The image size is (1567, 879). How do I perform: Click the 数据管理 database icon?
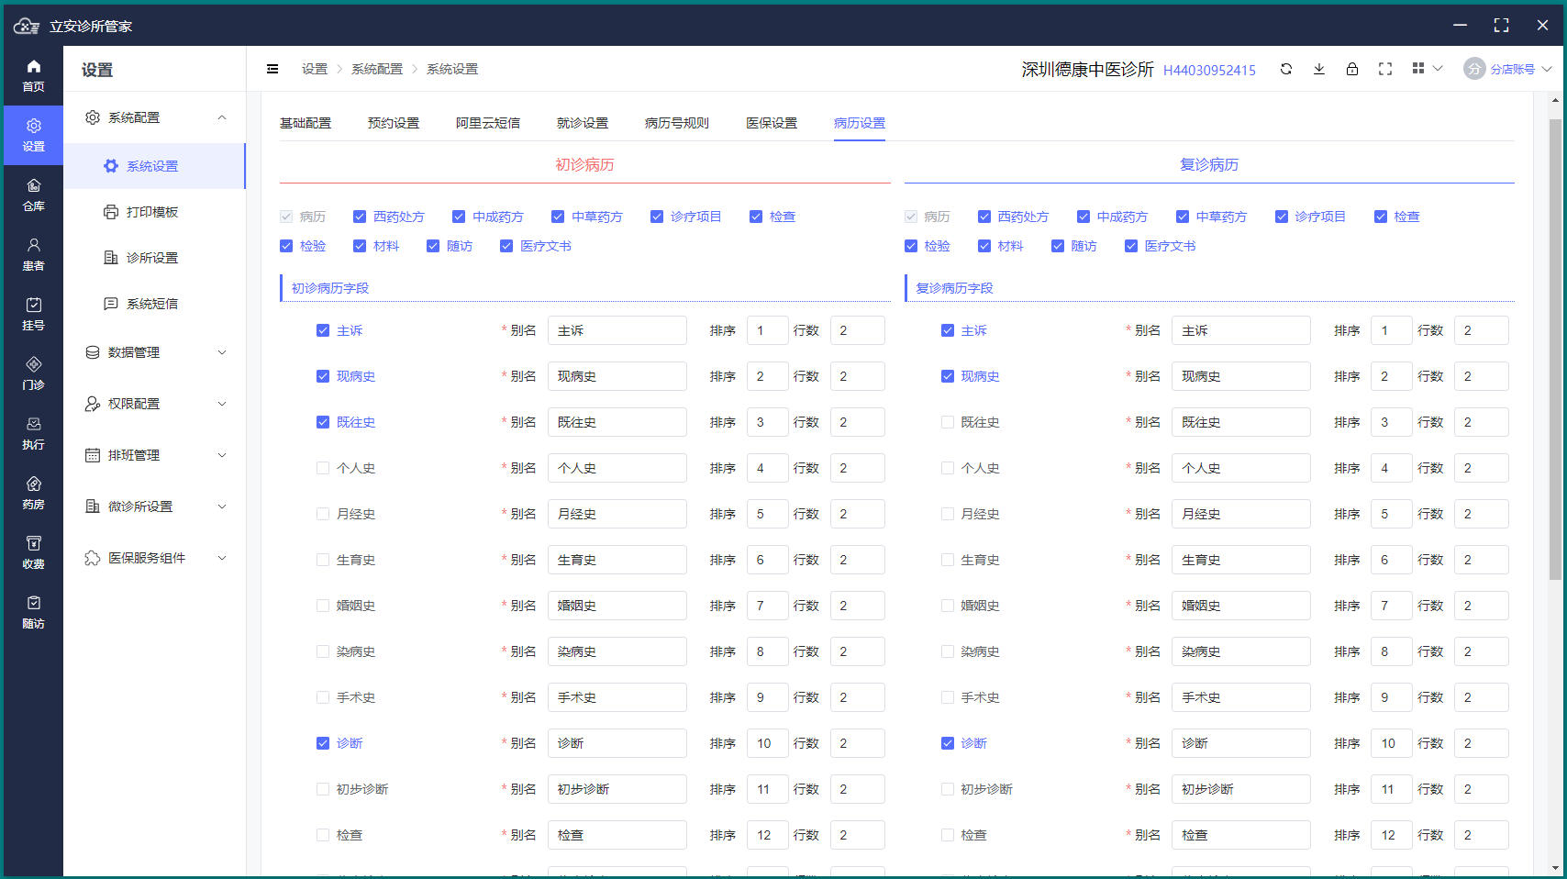pos(93,352)
